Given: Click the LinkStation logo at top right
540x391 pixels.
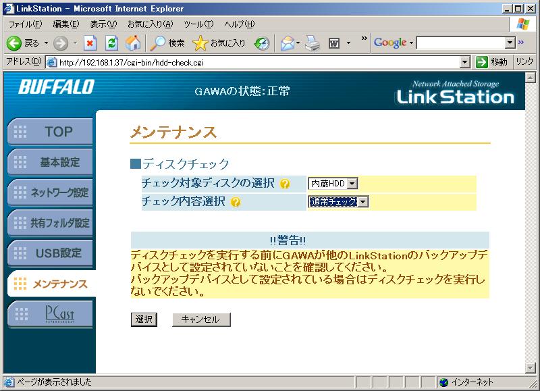Looking at the screenshot, I should click(x=455, y=93).
